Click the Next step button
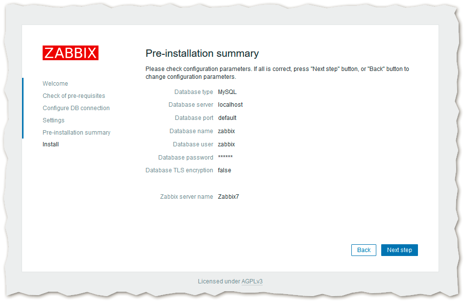This screenshot has width=465, height=302. point(399,250)
